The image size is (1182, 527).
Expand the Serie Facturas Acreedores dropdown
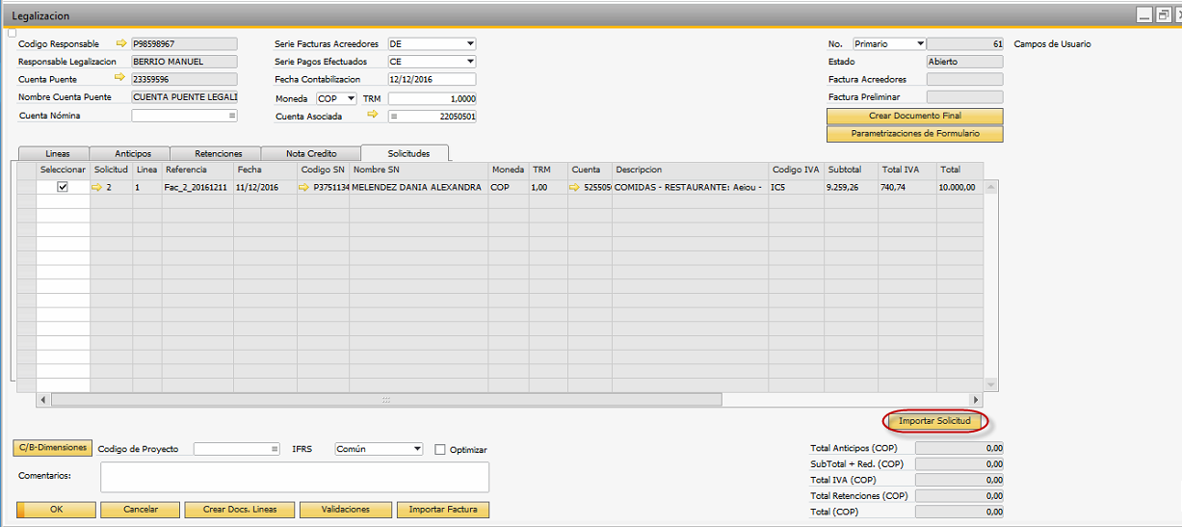pyautogui.click(x=470, y=44)
